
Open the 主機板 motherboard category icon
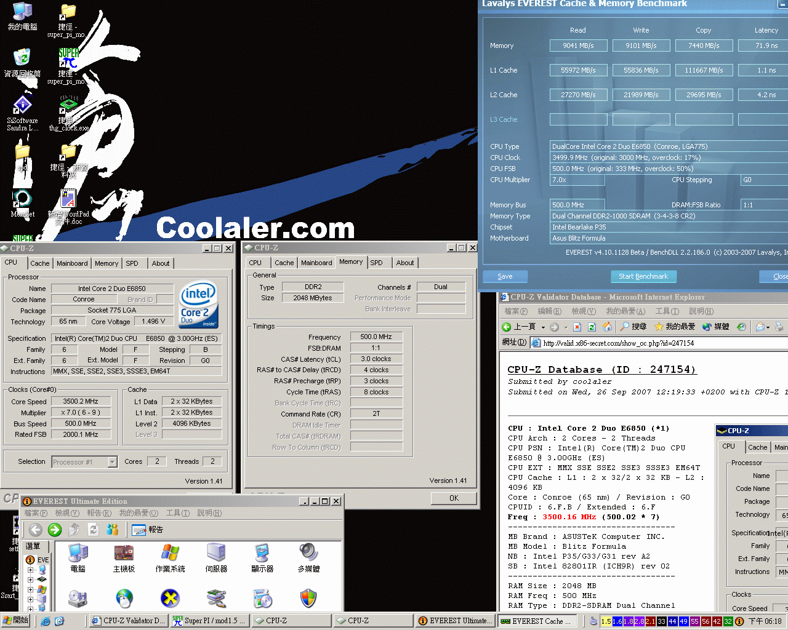click(124, 558)
